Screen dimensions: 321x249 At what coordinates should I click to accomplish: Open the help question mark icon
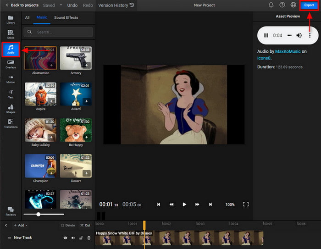(282, 5)
